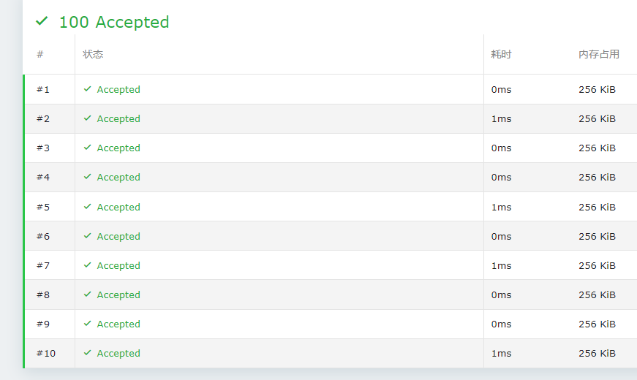Viewport: 637px width, 380px height.
Task: Click the 1ms time in row #5
Action: pos(501,207)
